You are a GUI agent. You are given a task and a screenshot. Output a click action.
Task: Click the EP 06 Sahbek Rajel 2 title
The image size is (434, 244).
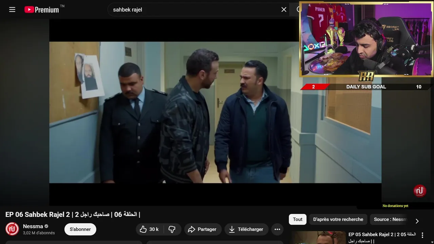[x=73, y=215]
